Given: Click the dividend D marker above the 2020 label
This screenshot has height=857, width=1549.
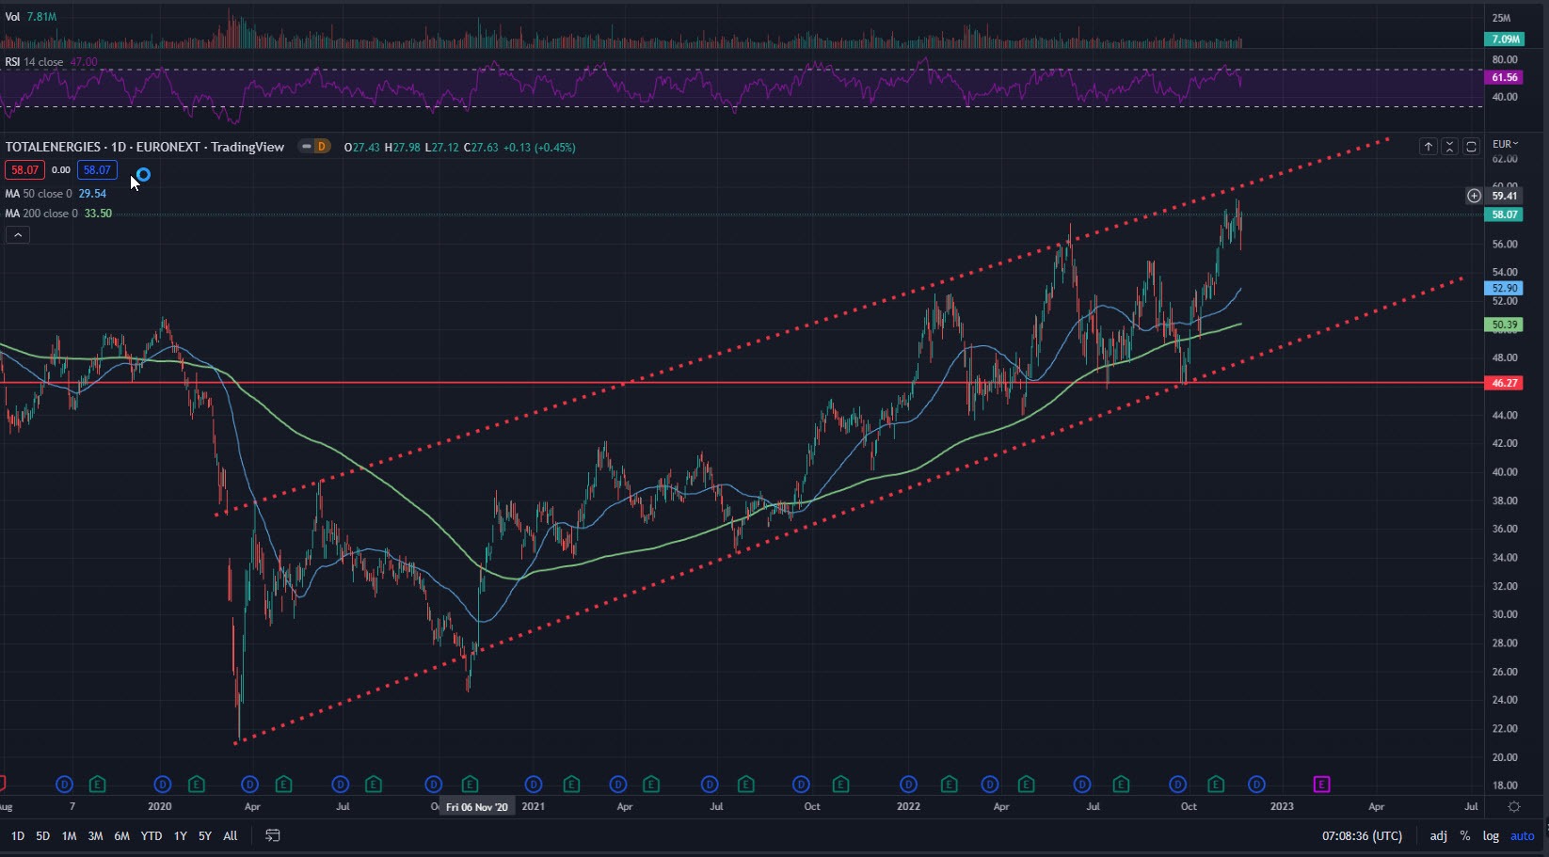Looking at the screenshot, I should (163, 784).
